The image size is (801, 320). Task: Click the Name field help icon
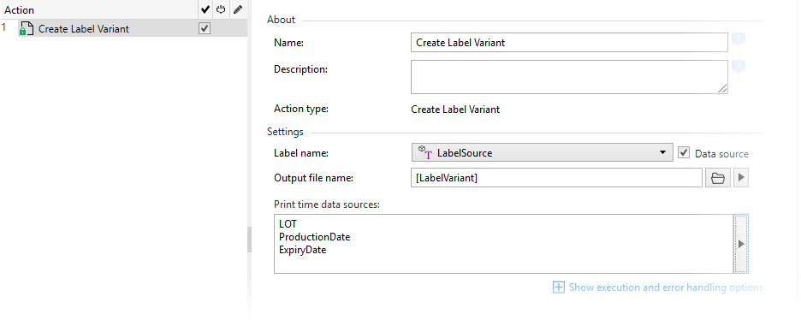[739, 40]
